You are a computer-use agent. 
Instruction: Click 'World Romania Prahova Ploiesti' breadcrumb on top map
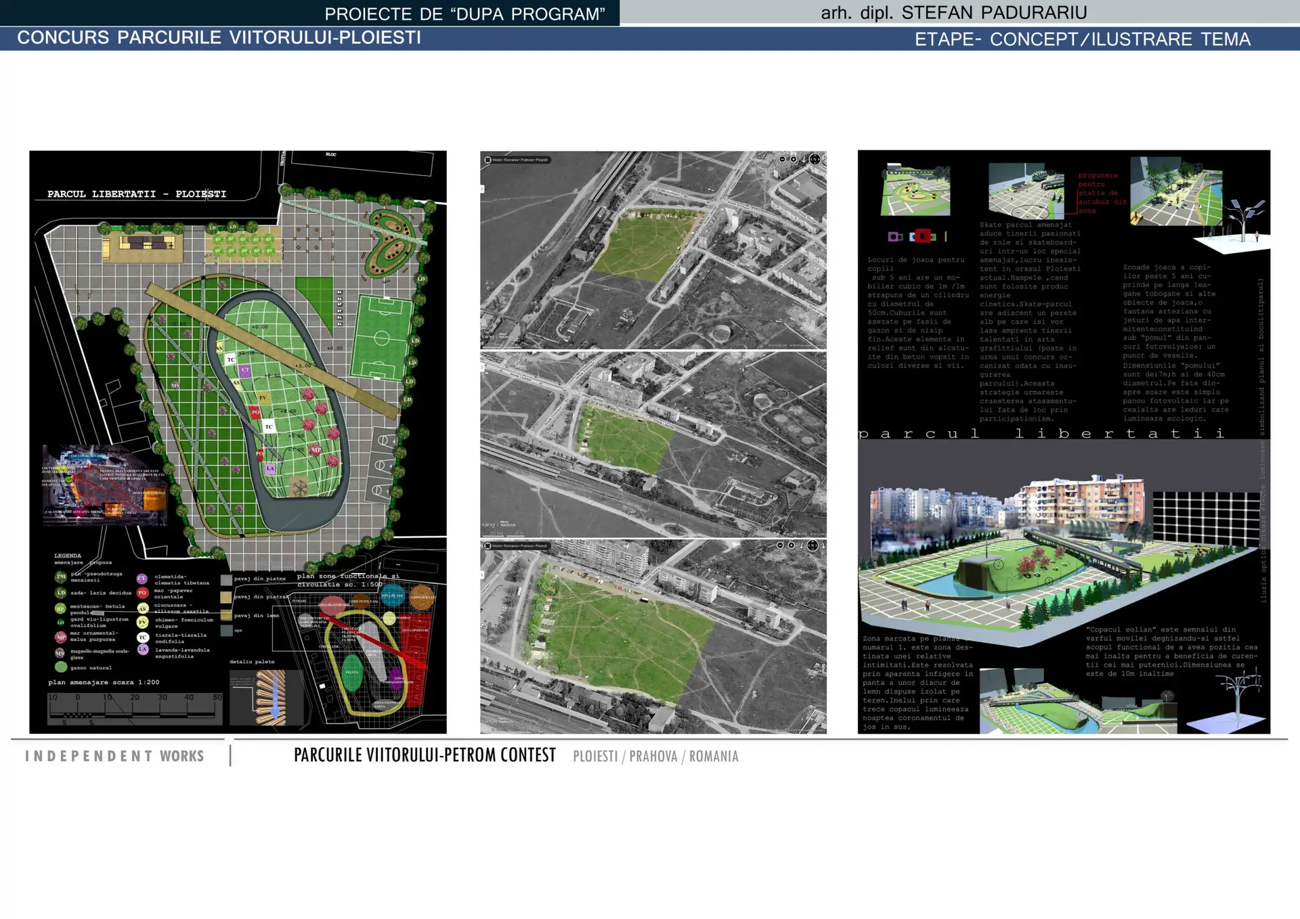(x=519, y=160)
